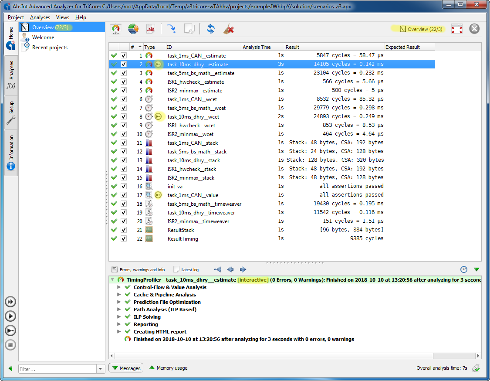
Task: Expand ILP Solving node
Action: [119, 317]
